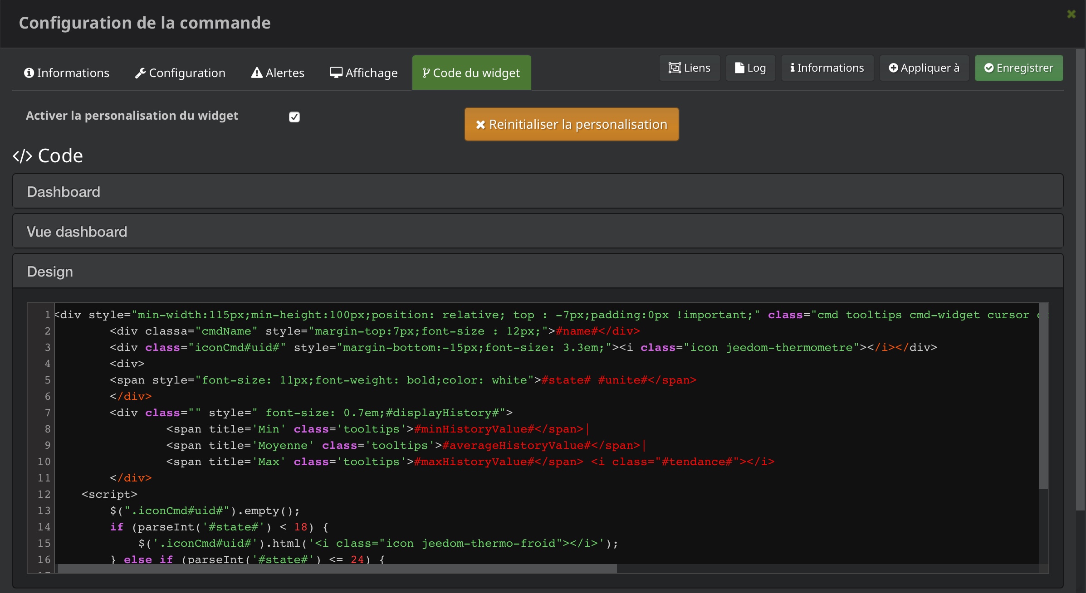Close the Configuration de la commande dialog
The image size is (1086, 593).
[x=1071, y=14]
